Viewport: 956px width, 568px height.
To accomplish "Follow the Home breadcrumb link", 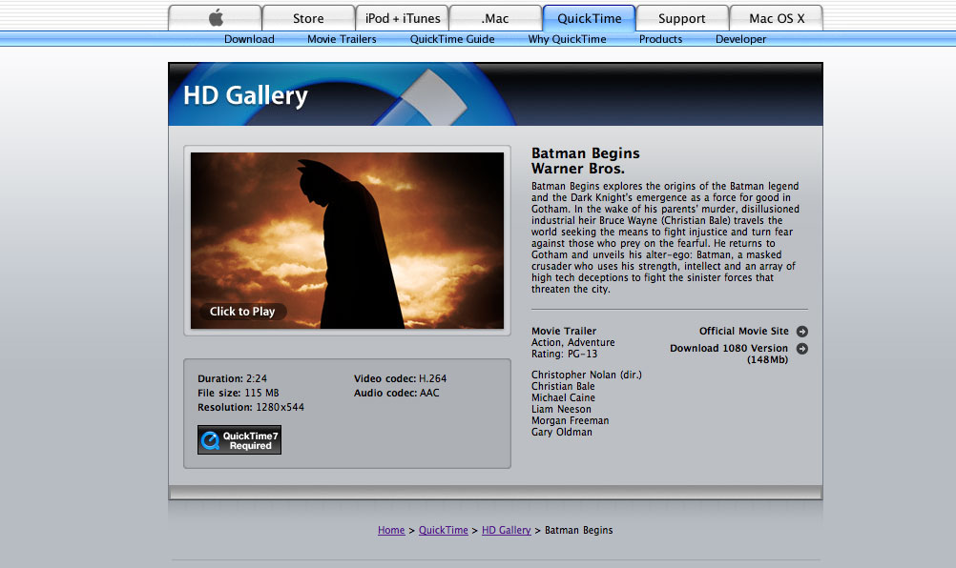I will pos(391,530).
